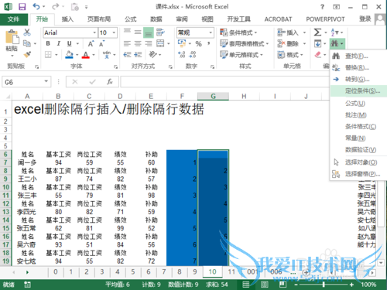This screenshot has height=290, width=387.
Task: Select Find (查找) menu entry
Action: pos(358,56)
